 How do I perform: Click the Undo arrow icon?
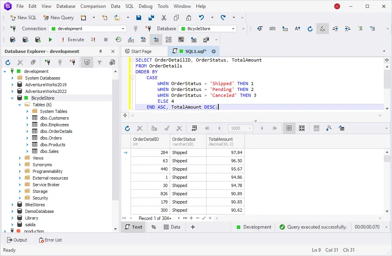click(201, 18)
